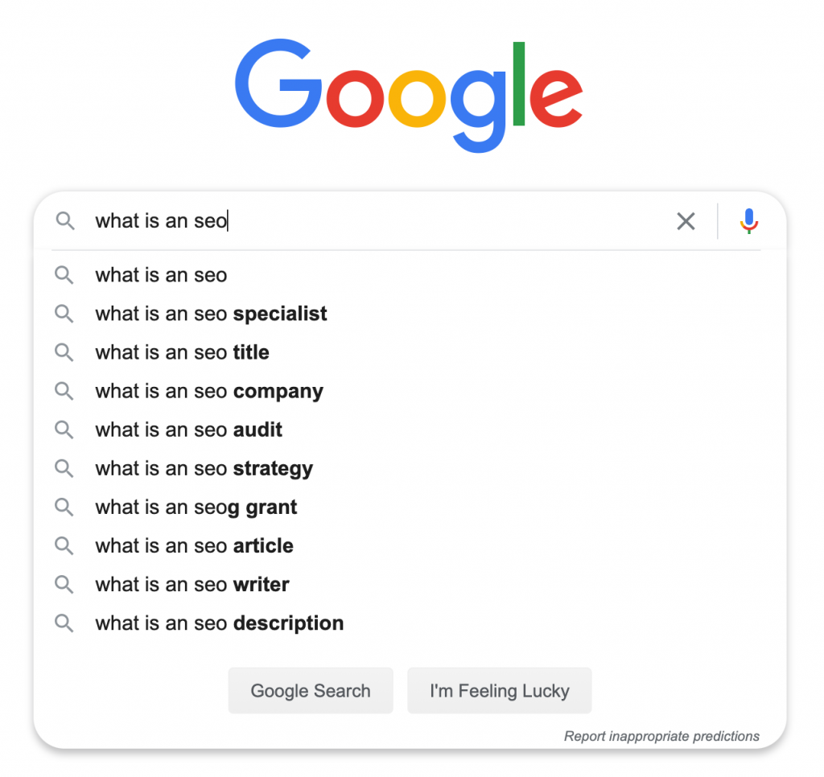
Task: Pick the first suggestion 'what is an seo'
Action: (406, 275)
